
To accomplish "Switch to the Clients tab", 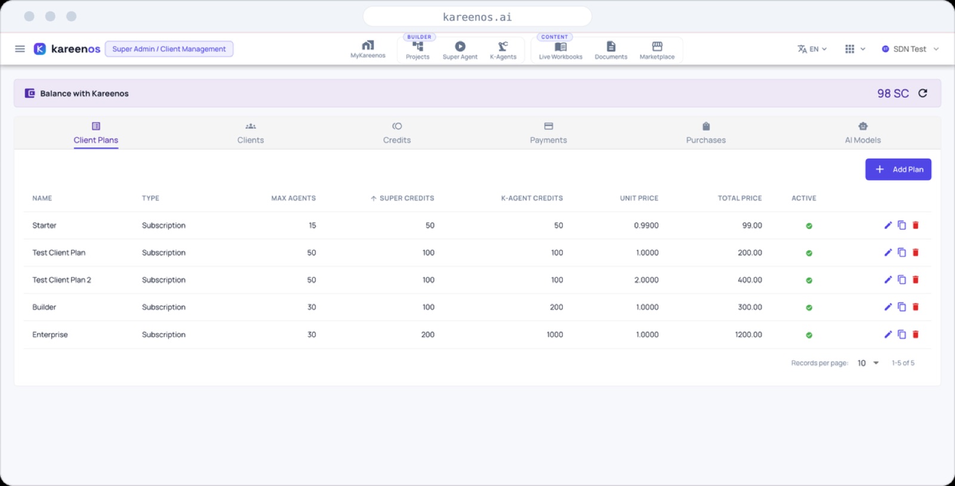I will point(251,134).
